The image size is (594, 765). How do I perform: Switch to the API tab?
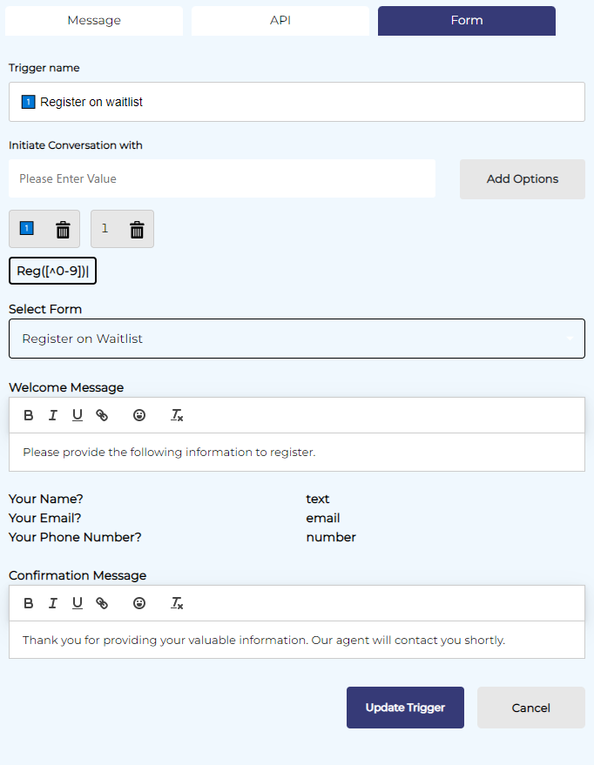[x=280, y=21]
